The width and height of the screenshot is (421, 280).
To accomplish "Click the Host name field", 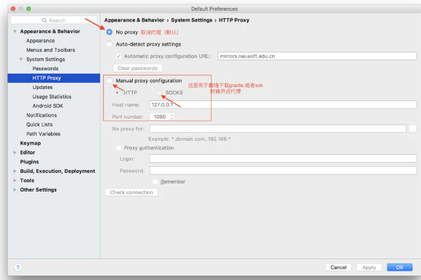I will click(283, 104).
